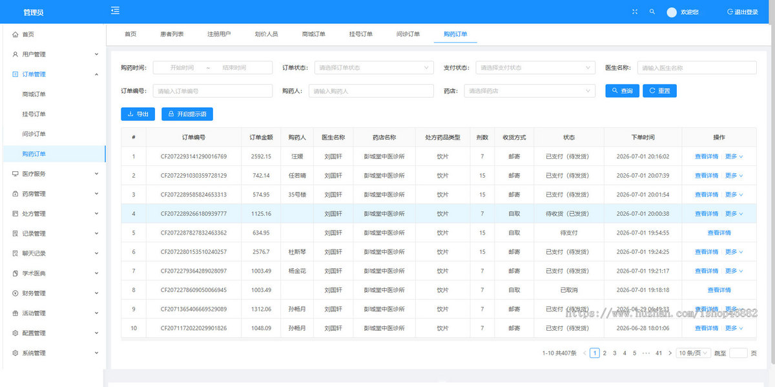
Task: View details for order CF2072291030359728129
Action: 706,176
